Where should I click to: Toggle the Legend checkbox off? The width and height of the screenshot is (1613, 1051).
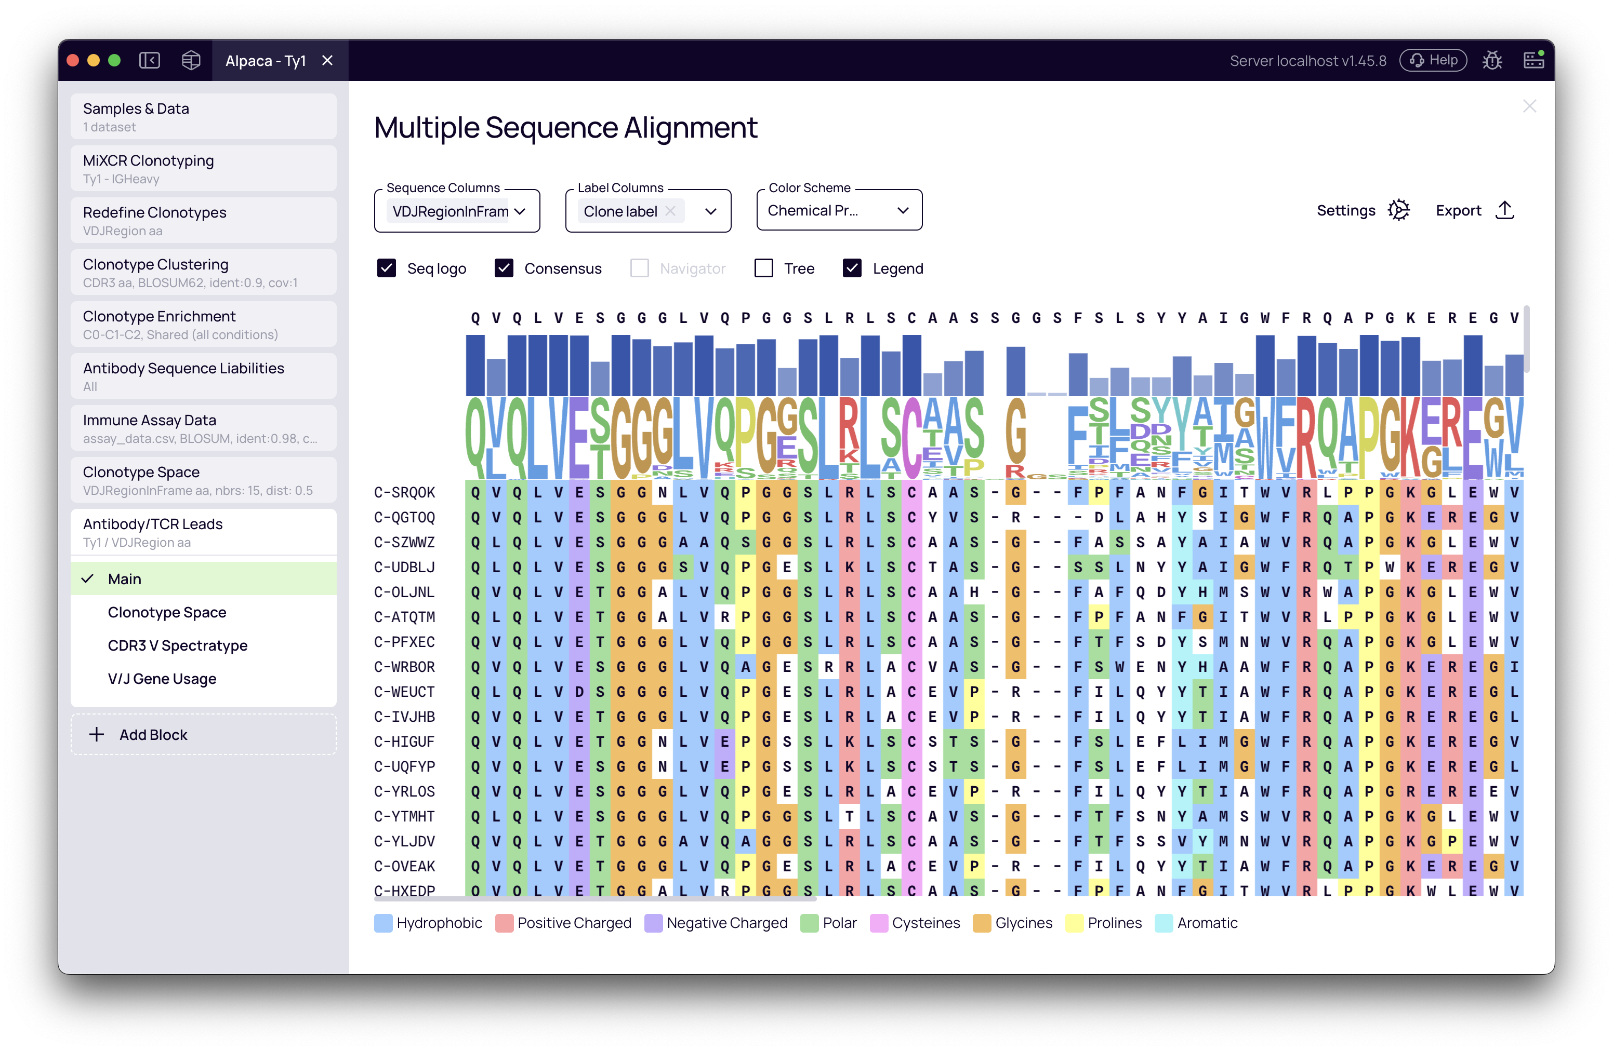(x=852, y=268)
